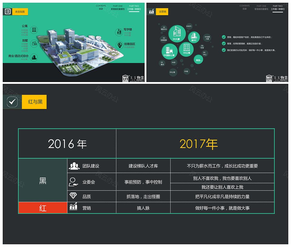The height and width of the screenshot is (247, 291).
Task: Click the 写字楼 heading text
Action: (x=128, y=29)
